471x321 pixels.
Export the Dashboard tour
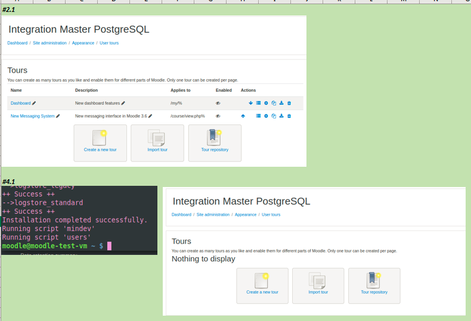tap(281, 103)
